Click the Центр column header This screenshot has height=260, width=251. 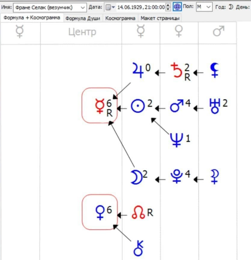[82, 32]
